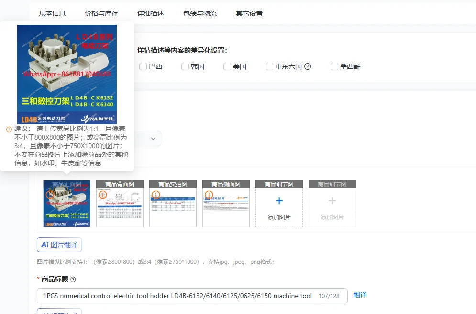This screenshot has height=314, width=476.
Task: Enable the 美国 checkbox
Action: click(x=227, y=66)
